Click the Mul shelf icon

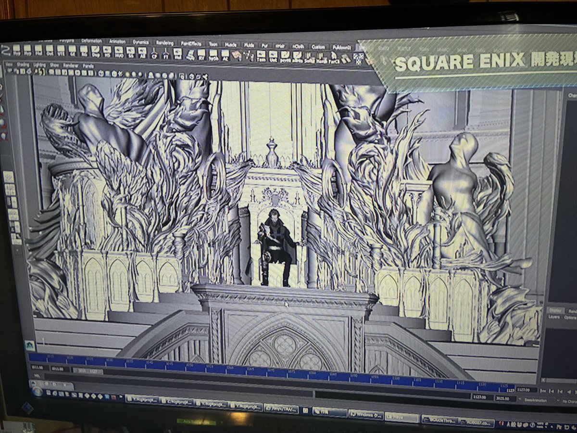point(38,50)
